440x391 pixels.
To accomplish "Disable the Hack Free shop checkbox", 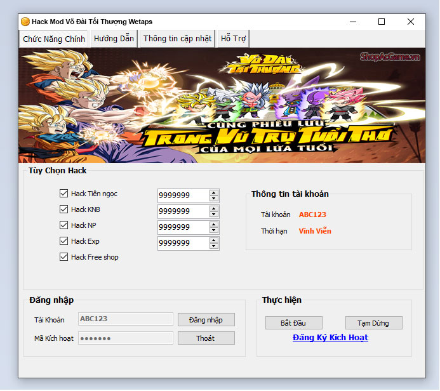I will [63, 257].
